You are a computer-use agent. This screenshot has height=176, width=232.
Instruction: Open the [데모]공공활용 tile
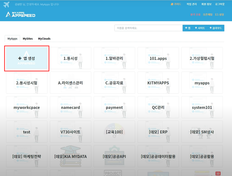point(202,156)
